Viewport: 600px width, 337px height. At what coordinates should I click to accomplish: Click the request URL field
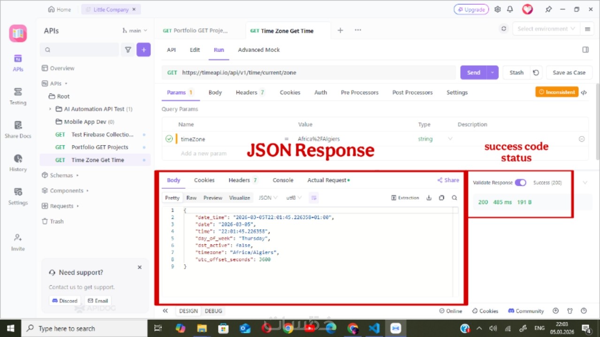309,73
